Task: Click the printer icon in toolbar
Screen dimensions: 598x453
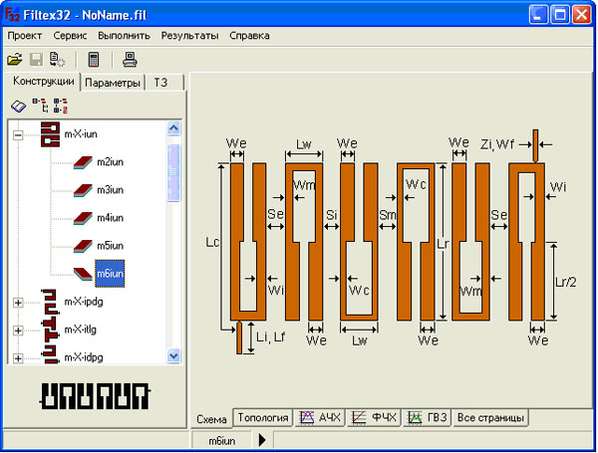Action: [130, 59]
